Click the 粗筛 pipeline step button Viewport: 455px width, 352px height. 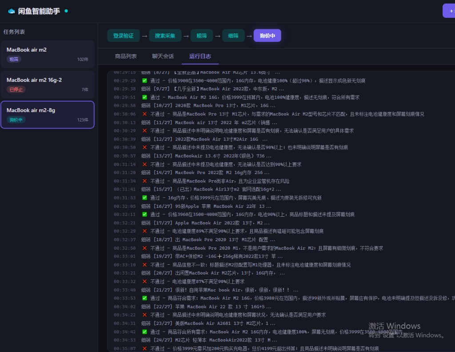(202, 36)
